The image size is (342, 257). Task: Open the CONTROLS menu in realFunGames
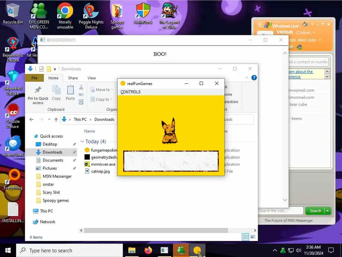click(131, 92)
